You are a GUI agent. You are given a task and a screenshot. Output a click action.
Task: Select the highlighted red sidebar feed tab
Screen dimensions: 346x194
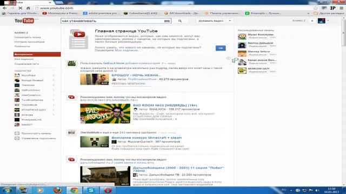[37, 54]
